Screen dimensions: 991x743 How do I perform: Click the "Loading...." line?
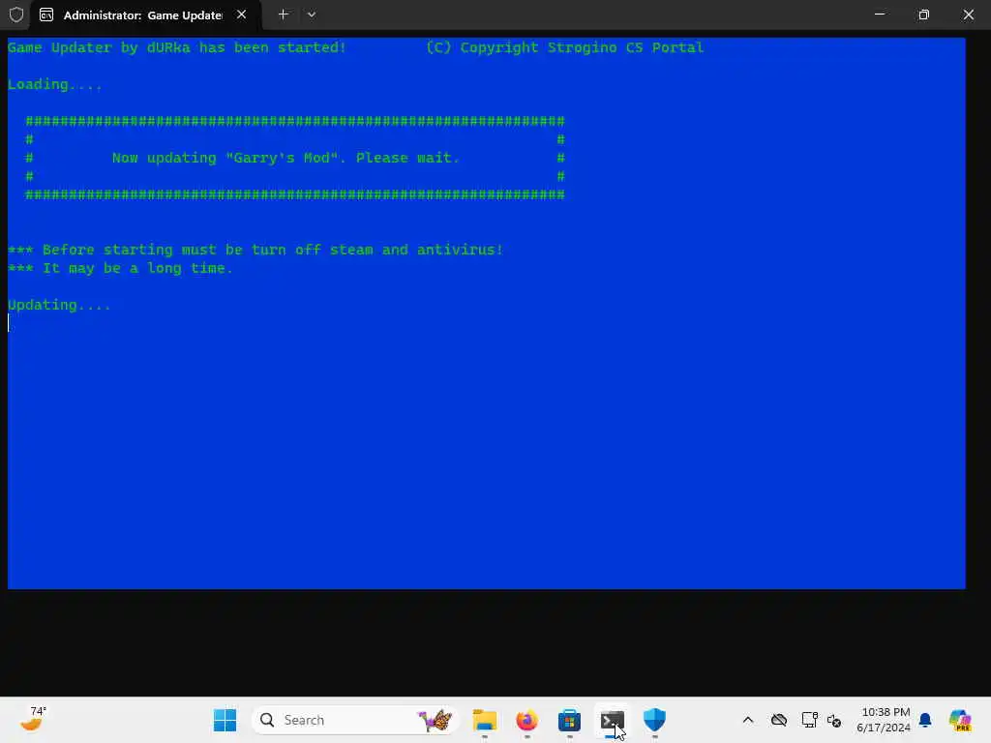pos(55,85)
